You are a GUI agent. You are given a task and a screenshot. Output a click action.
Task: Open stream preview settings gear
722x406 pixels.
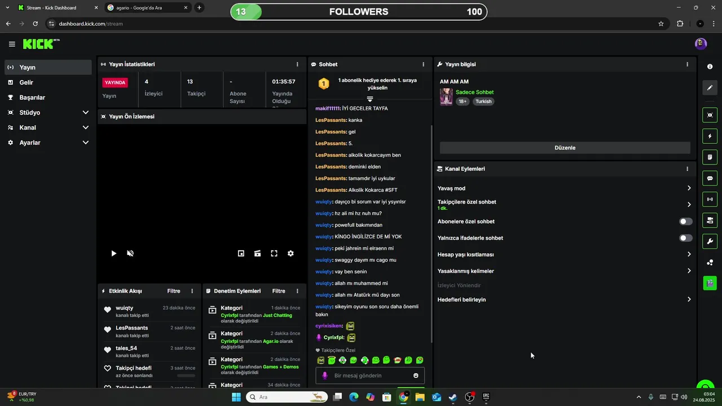[290, 254]
